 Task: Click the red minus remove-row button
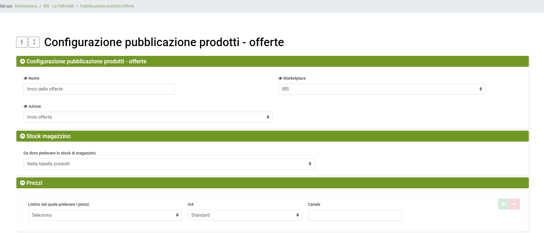pyautogui.click(x=514, y=204)
